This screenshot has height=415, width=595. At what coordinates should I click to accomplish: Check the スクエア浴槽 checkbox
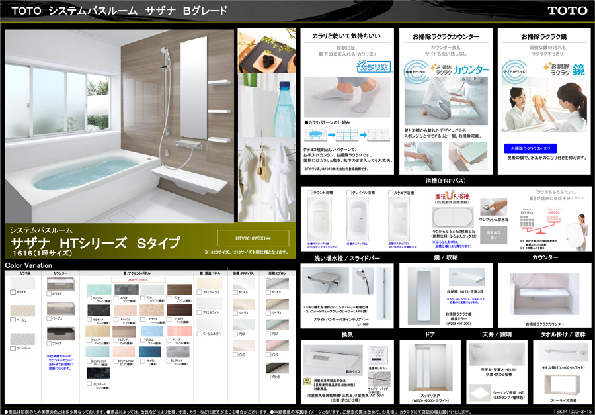tap(391, 193)
